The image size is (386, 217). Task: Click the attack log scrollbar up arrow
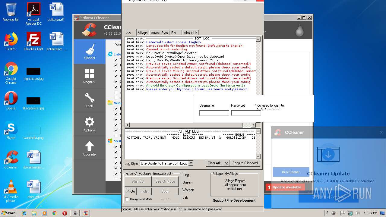tap(258, 132)
